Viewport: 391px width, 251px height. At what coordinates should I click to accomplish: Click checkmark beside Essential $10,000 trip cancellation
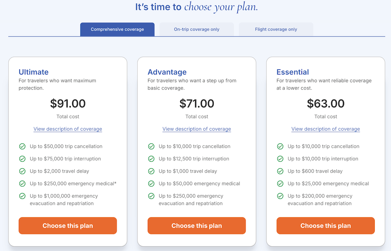pos(280,146)
